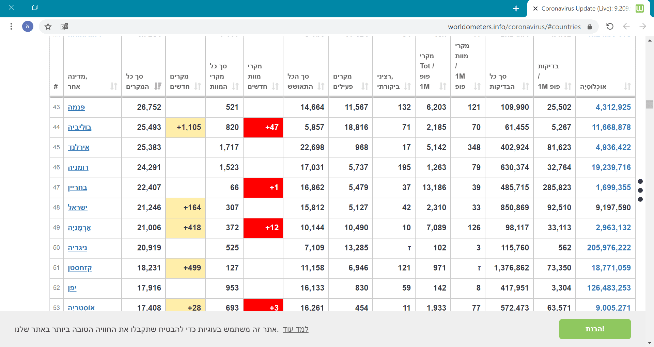654x347 pixels.
Task: Open the בוליביה country details link
Action: click(79, 128)
